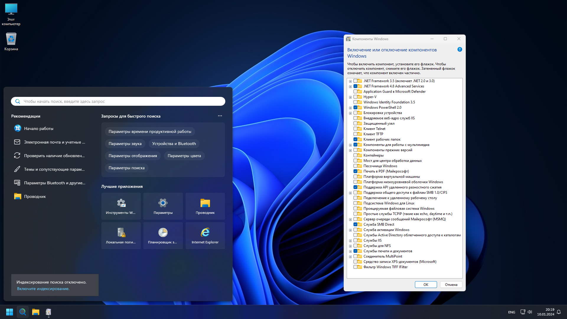The width and height of the screenshot is (567, 319).
Task: Click the help question mark icon
Action: pos(460,50)
